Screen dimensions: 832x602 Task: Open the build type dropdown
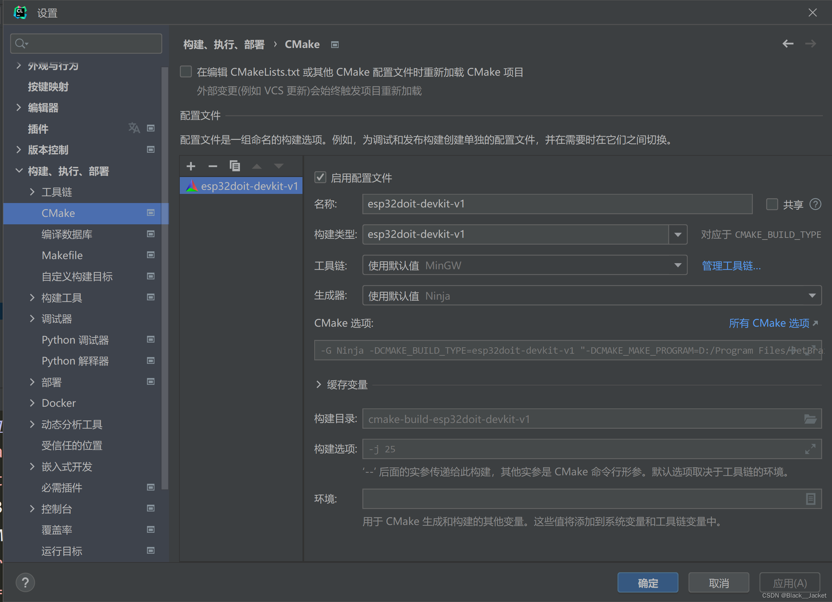(678, 235)
